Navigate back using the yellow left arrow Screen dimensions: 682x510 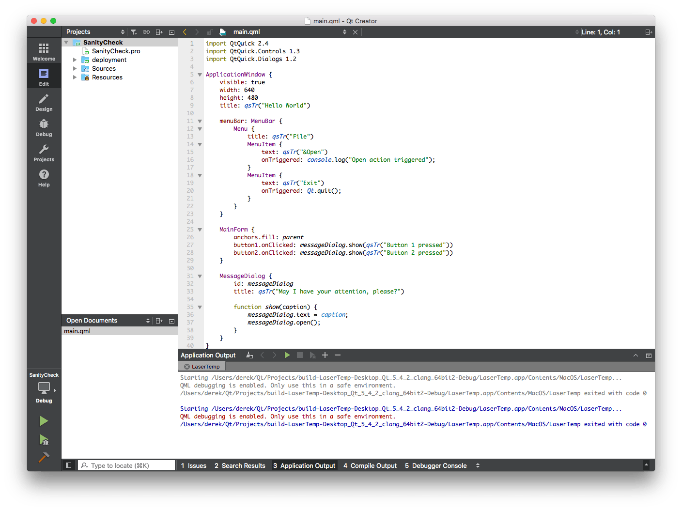(x=185, y=31)
